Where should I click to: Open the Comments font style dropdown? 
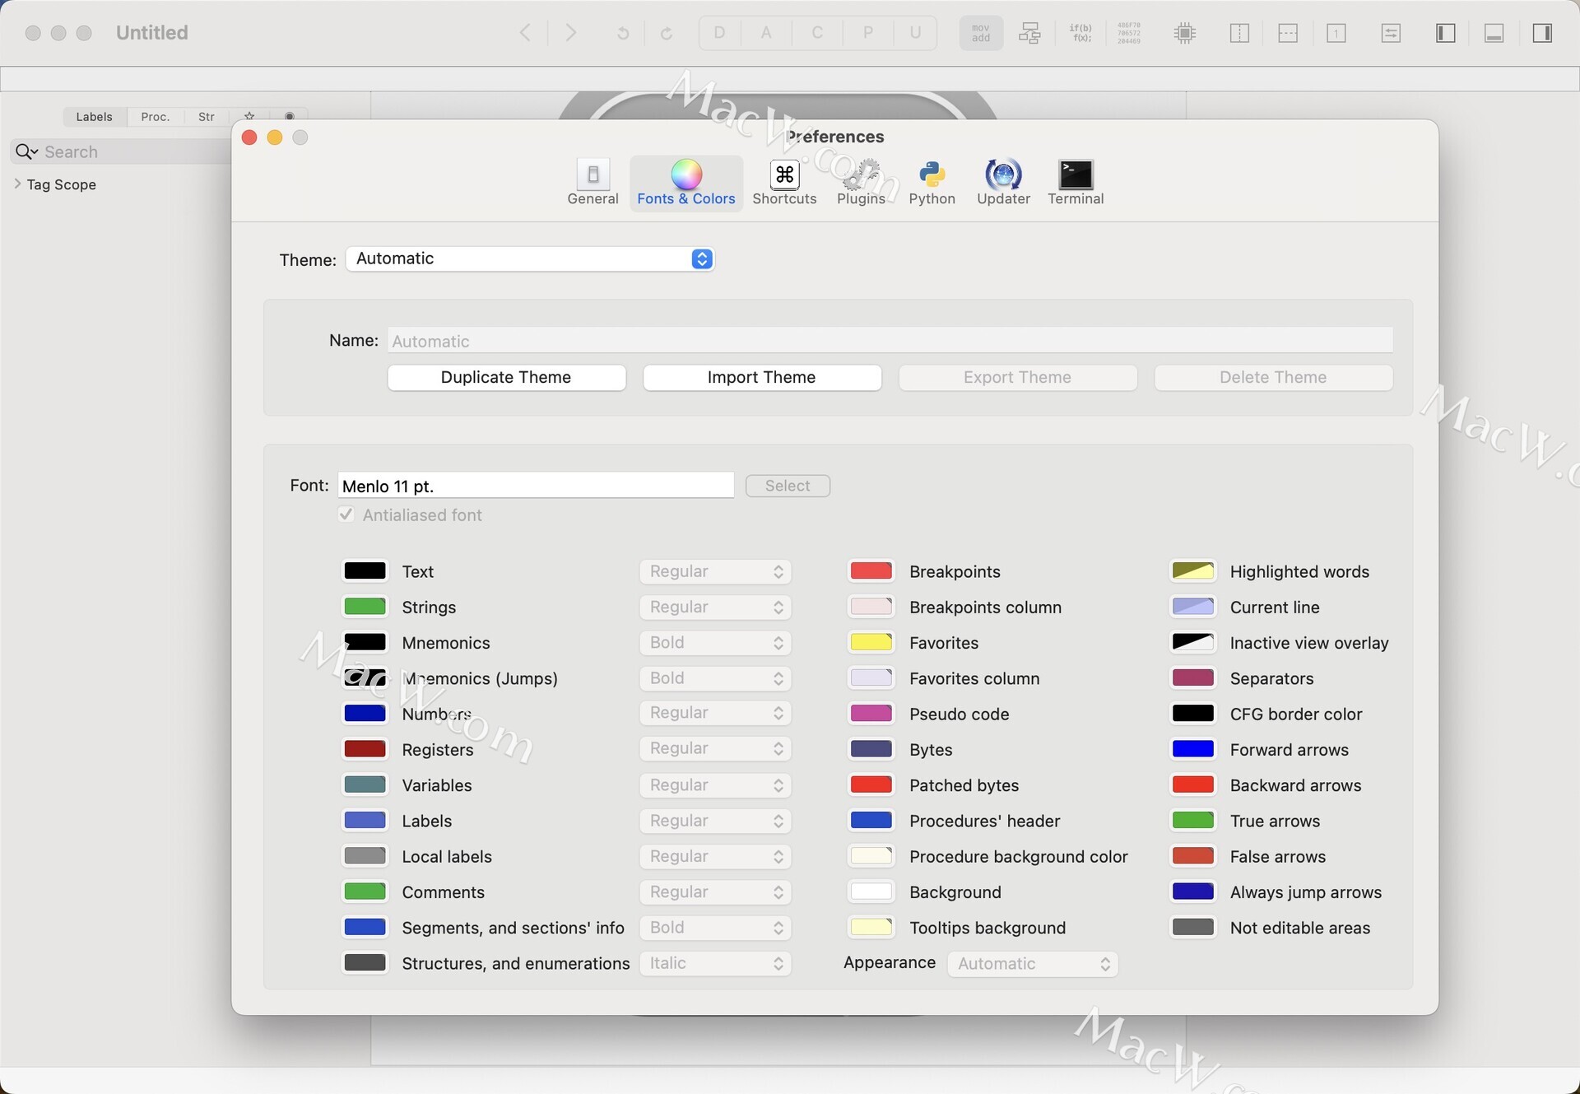[x=715, y=891]
